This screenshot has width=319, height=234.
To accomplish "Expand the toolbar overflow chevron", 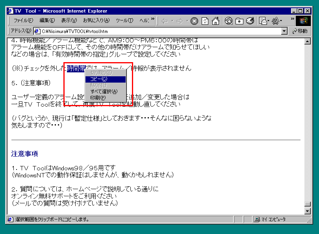I will pyautogui.click(x=292, y=19).
